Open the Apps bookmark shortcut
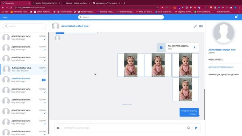Screen dimensions: 242x136 (x=5, y=12)
